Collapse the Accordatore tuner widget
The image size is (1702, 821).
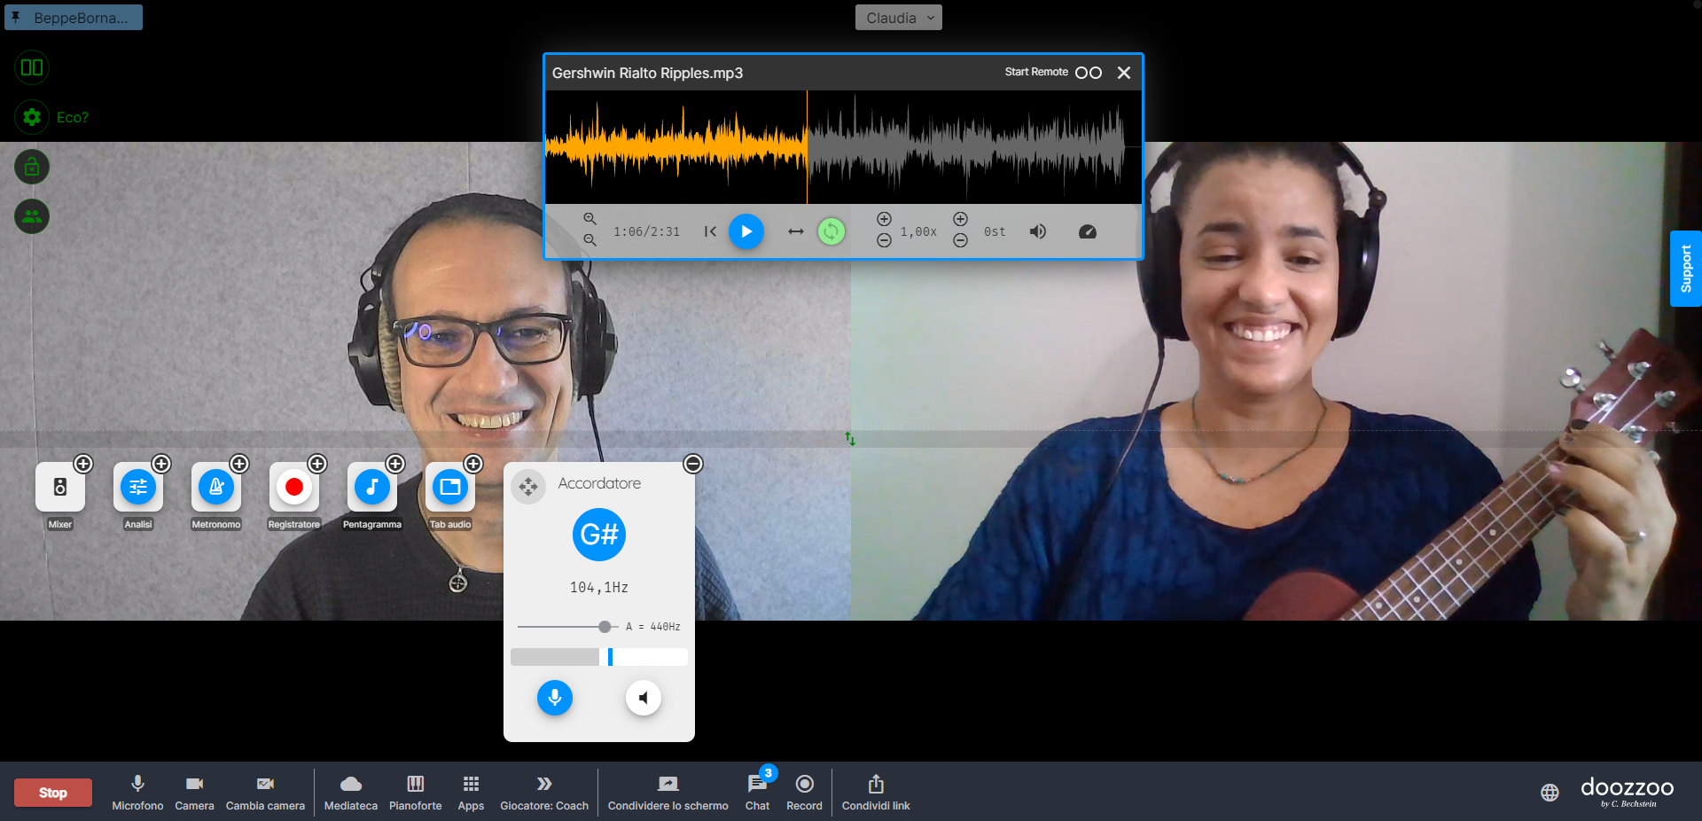[693, 464]
